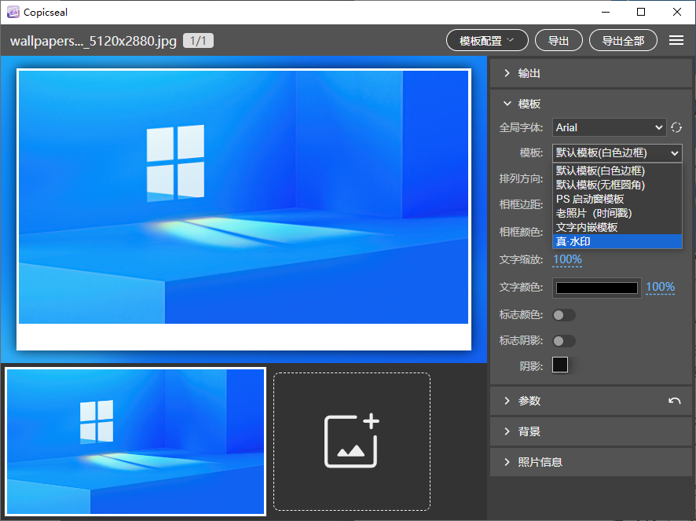Open the 全局字体 Arial dropdown
Viewport: 696px width, 521px height.
click(x=609, y=127)
